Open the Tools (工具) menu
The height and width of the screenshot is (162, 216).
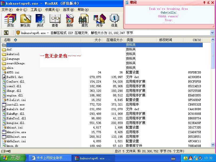point(36,10)
